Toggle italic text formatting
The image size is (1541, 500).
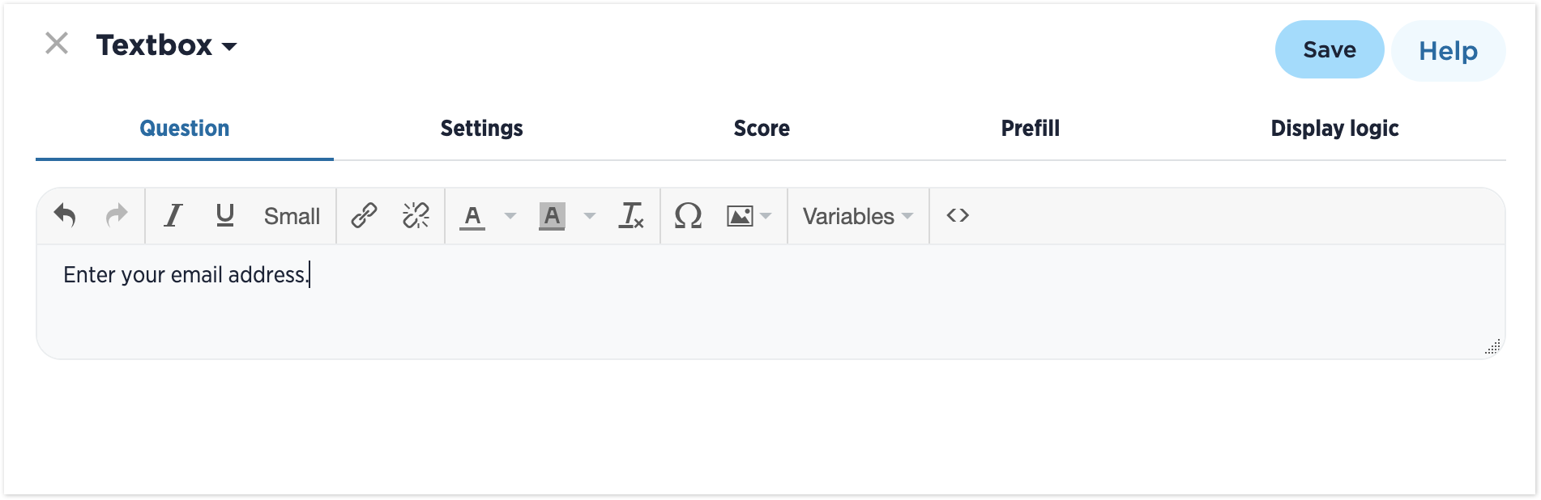(173, 215)
